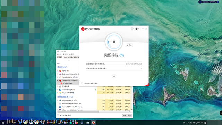
Task: Click the Task Manager taskbar icon
Action: click(88, 123)
